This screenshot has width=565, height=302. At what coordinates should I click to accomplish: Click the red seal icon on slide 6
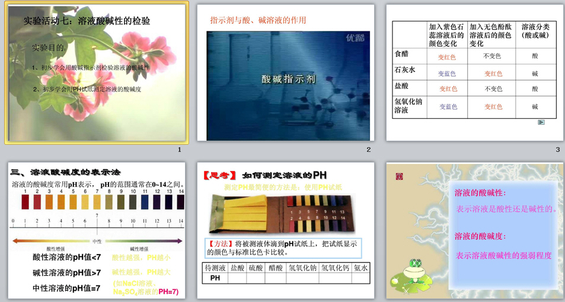point(399,176)
